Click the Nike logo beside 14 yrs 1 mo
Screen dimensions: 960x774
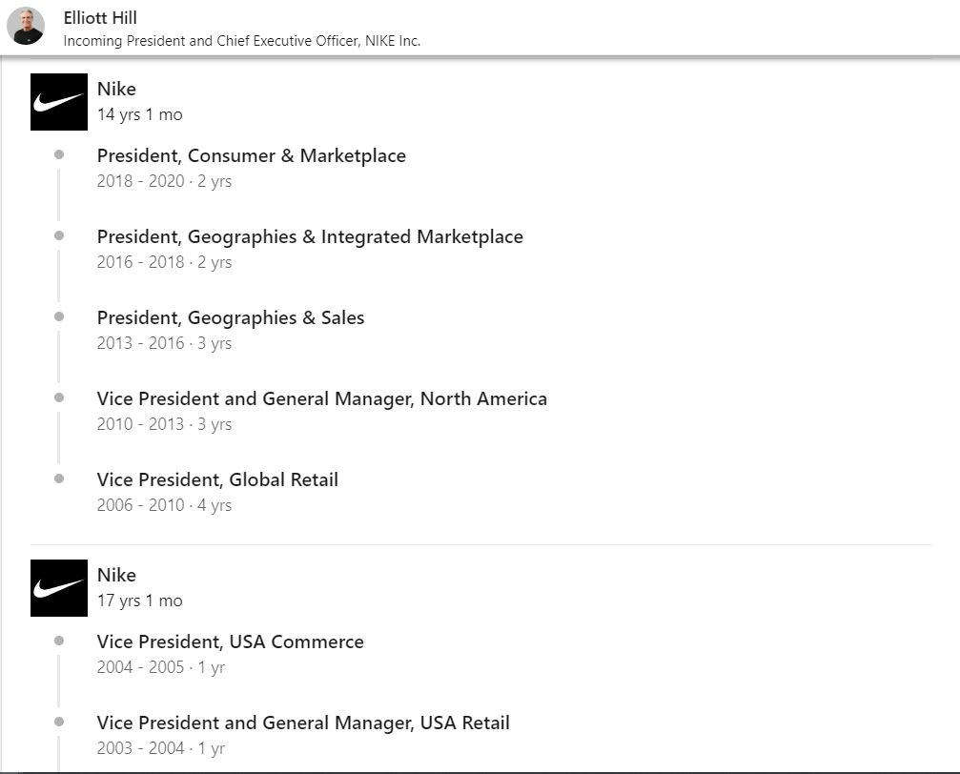tap(59, 102)
